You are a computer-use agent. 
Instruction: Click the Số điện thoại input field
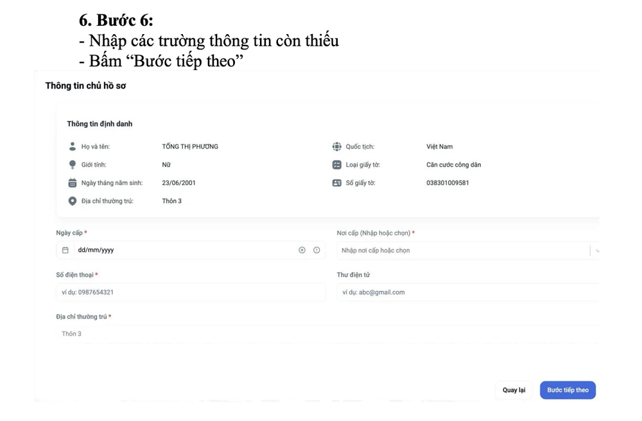(191, 292)
